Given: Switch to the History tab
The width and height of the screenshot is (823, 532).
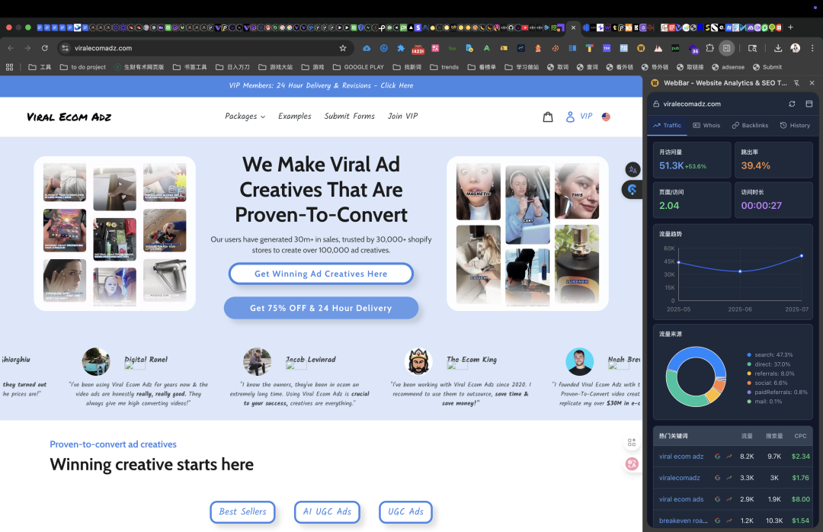Looking at the screenshot, I should 795,125.
